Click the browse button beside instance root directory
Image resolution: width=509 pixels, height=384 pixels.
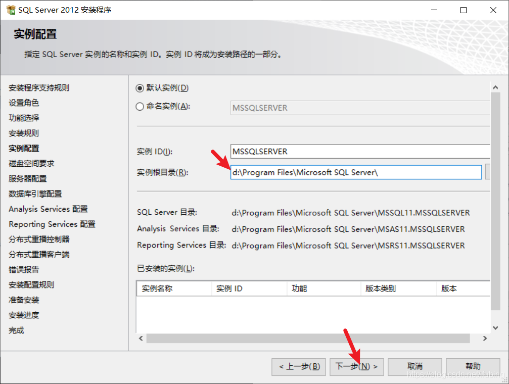[488, 172]
